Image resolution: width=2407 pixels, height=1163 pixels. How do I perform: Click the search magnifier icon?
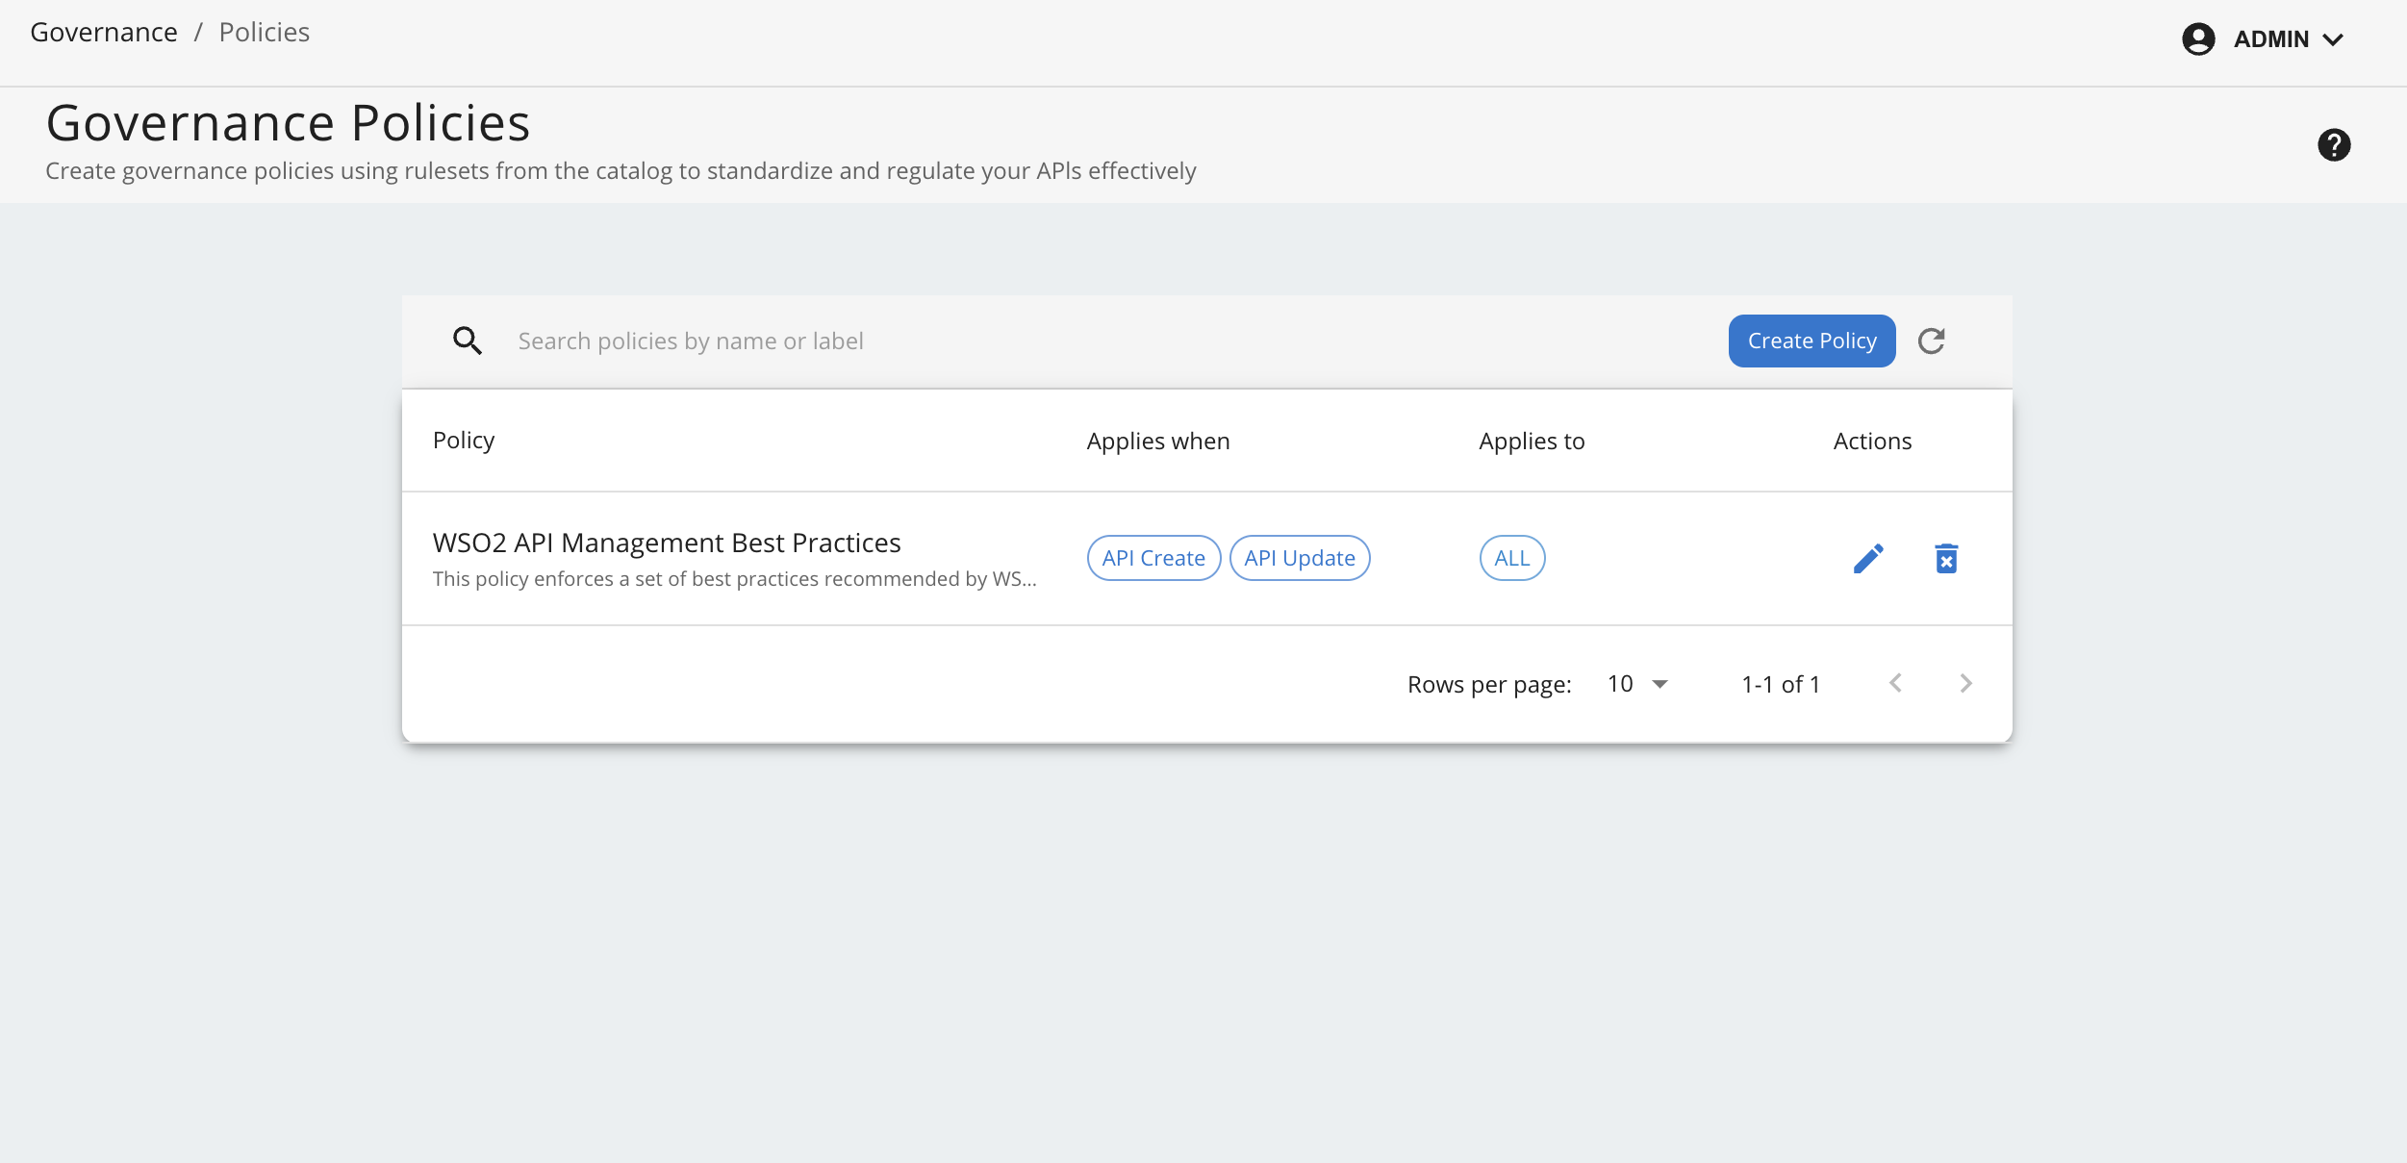coord(468,341)
